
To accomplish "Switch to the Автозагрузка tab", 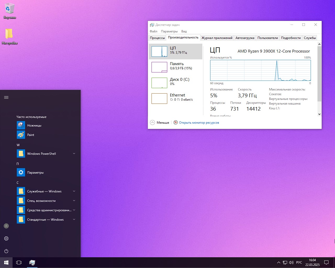I will tap(245, 38).
